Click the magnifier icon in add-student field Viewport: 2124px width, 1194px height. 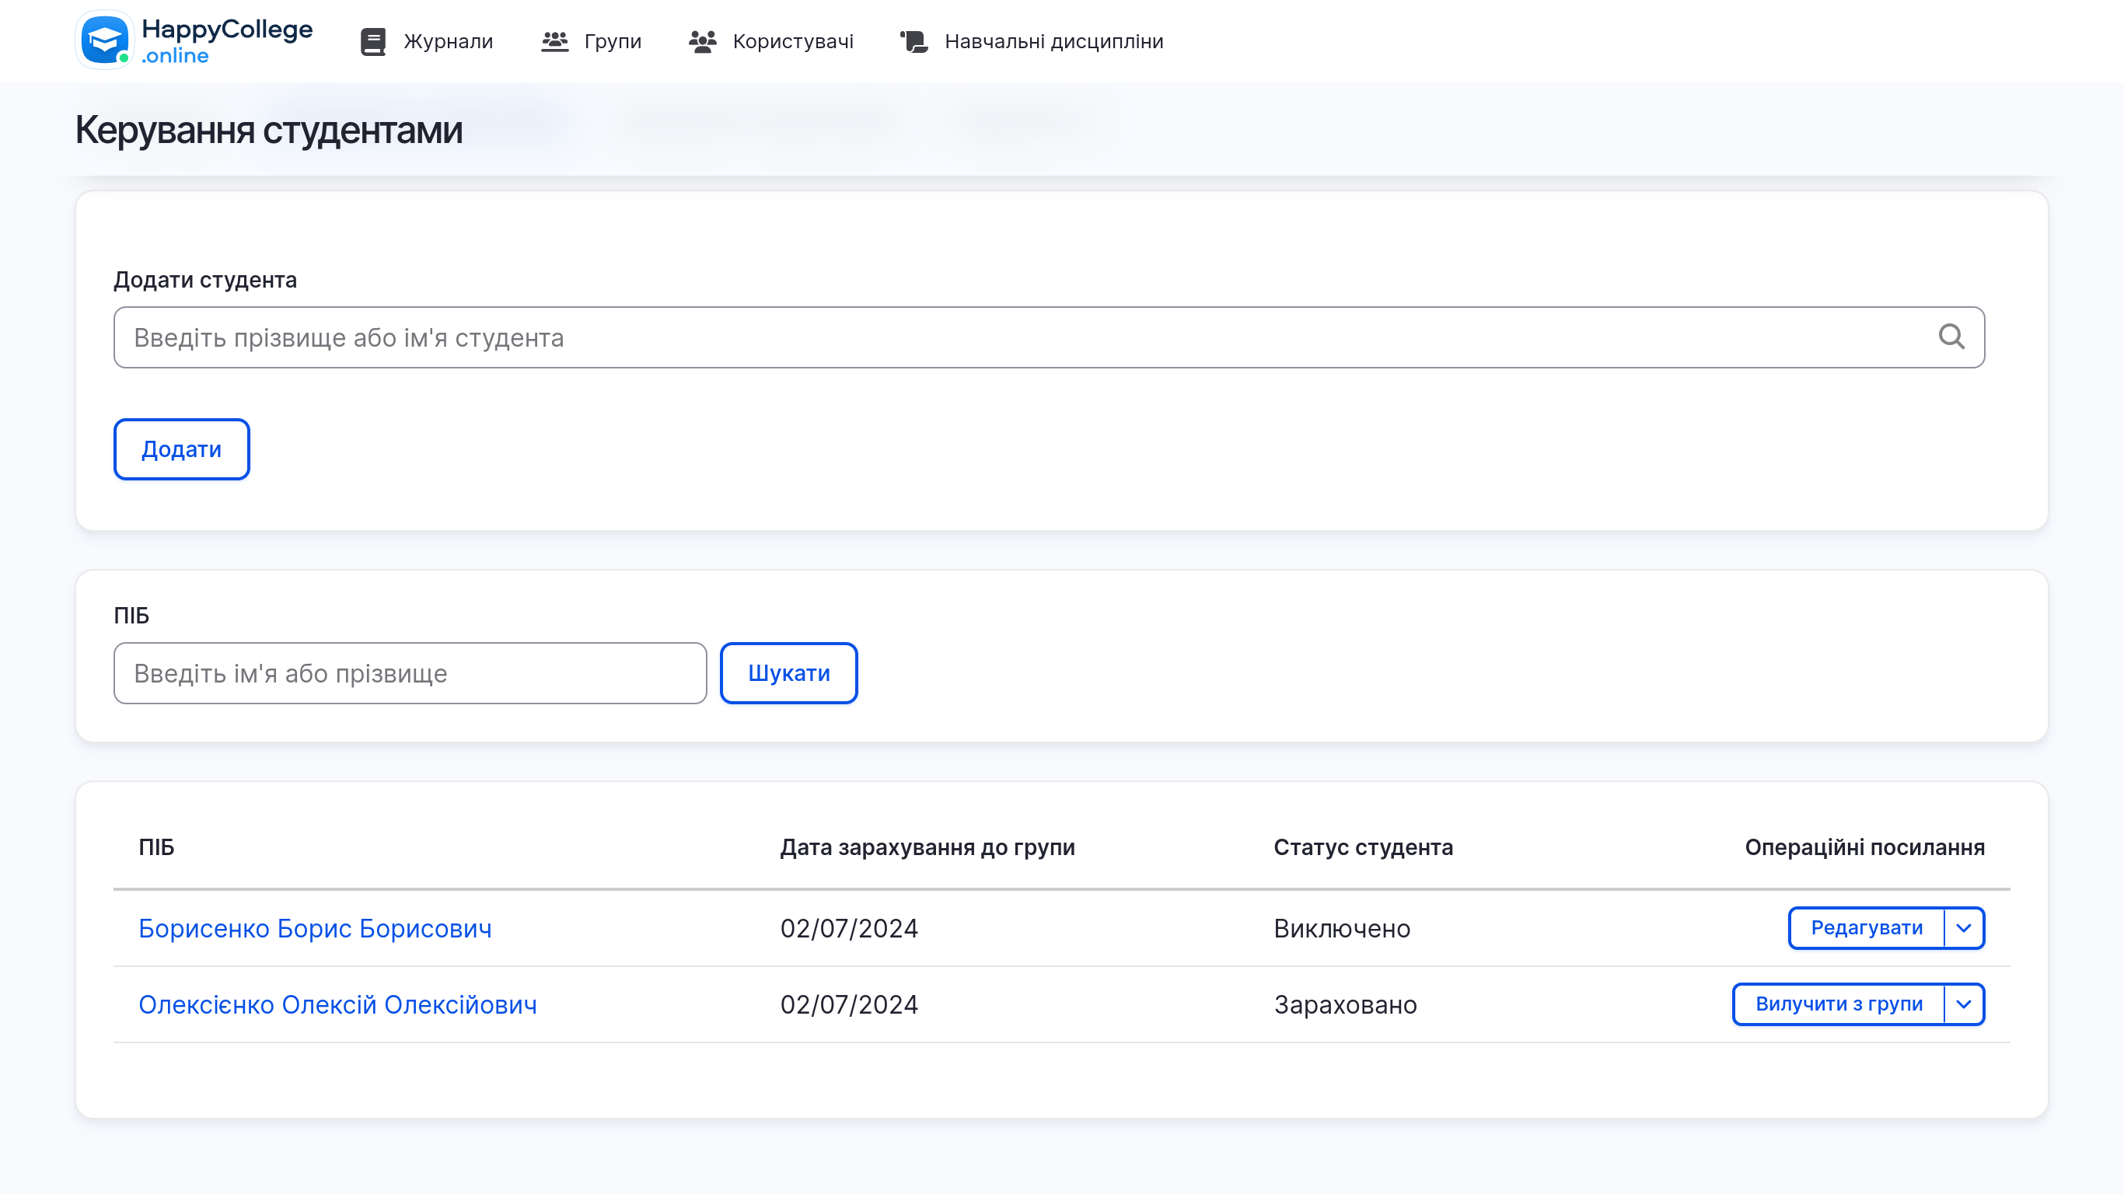click(1951, 337)
